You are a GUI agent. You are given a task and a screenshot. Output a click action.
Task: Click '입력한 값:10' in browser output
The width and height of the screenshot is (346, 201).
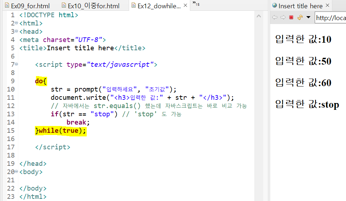[x=303, y=39]
